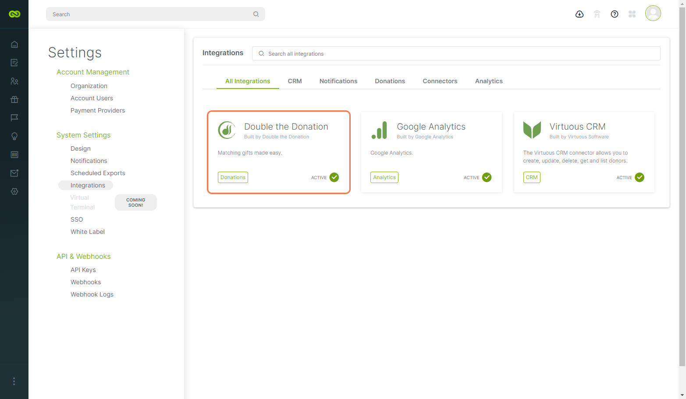Click Google Analytics active checkmark
This screenshot has height=399, width=686.
487,177
